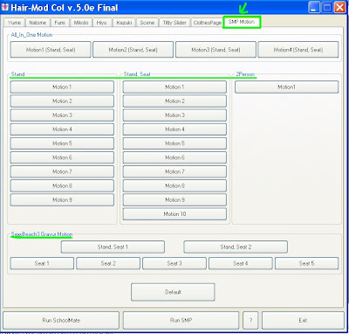Launch Run SchoolMate

(61, 320)
